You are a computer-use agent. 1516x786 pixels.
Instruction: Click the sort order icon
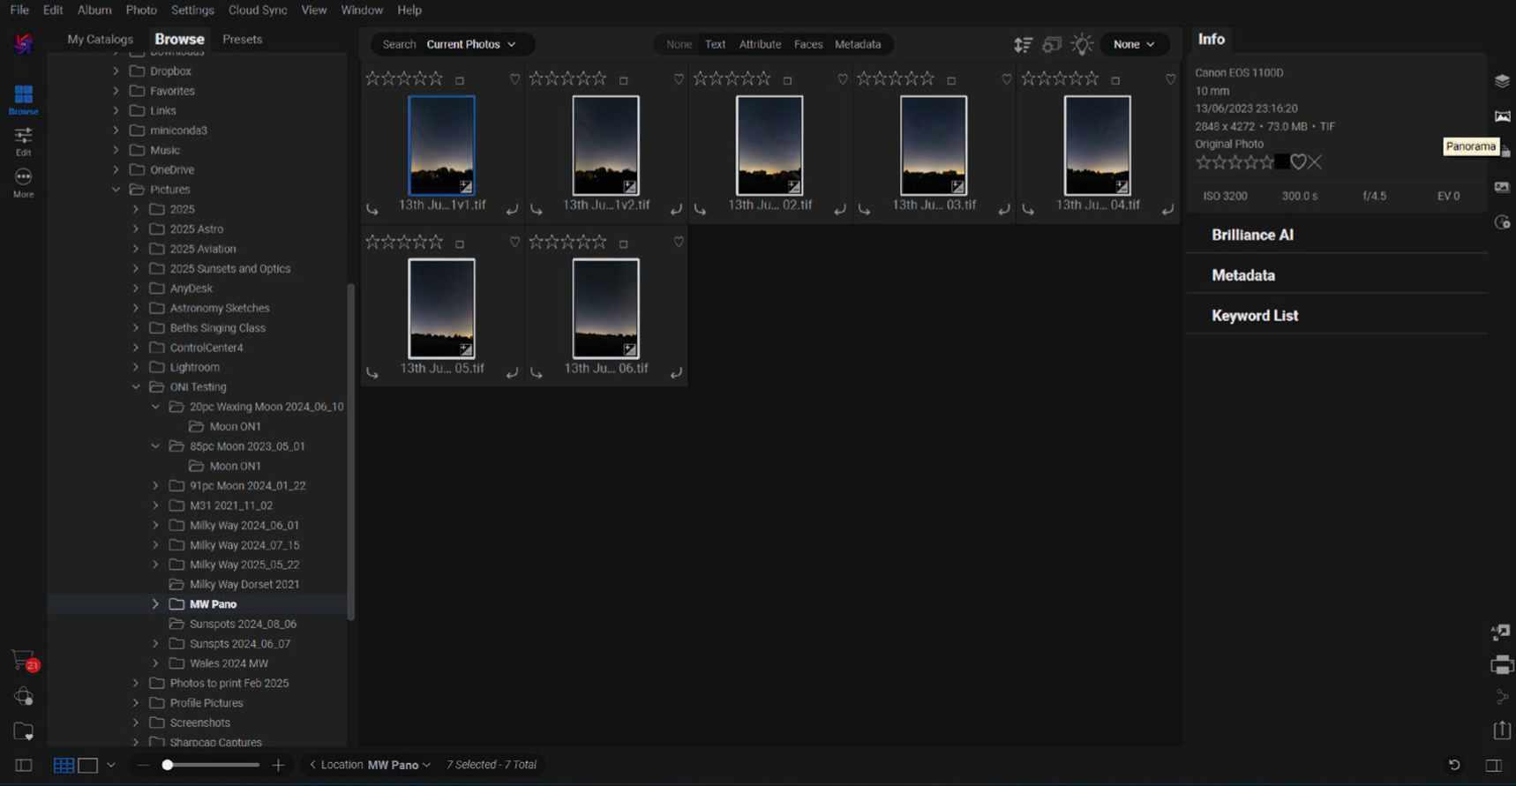(x=1023, y=44)
